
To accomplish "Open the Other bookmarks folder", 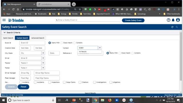I will pyautogui.click(x=172, y=14).
